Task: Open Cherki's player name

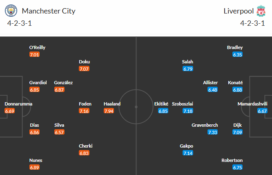Action: pyautogui.click(x=84, y=146)
